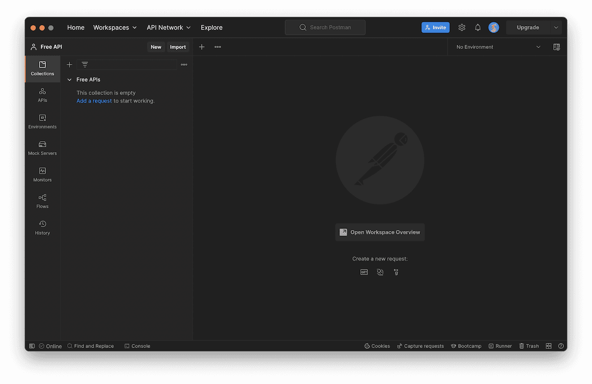Open Trash from status bar
592x384 pixels.
coord(529,346)
